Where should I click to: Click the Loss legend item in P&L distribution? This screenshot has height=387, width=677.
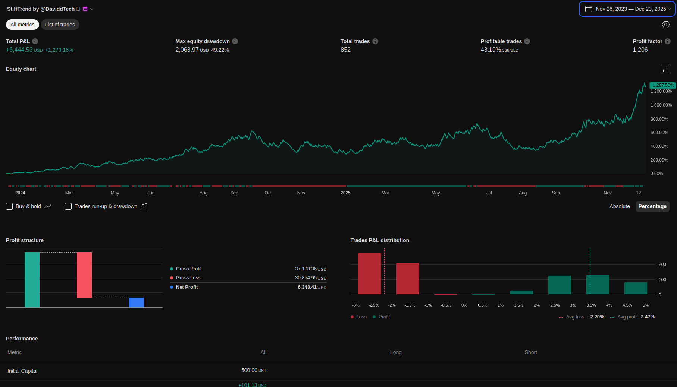pyautogui.click(x=359, y=317)
